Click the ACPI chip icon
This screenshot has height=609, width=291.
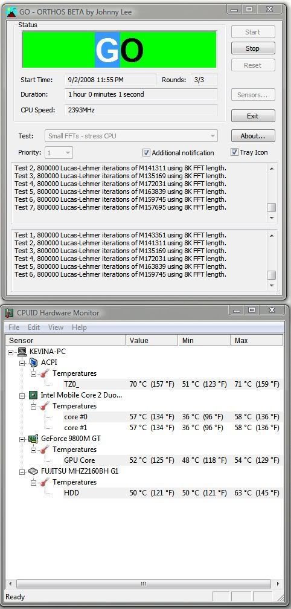point(34,362)
